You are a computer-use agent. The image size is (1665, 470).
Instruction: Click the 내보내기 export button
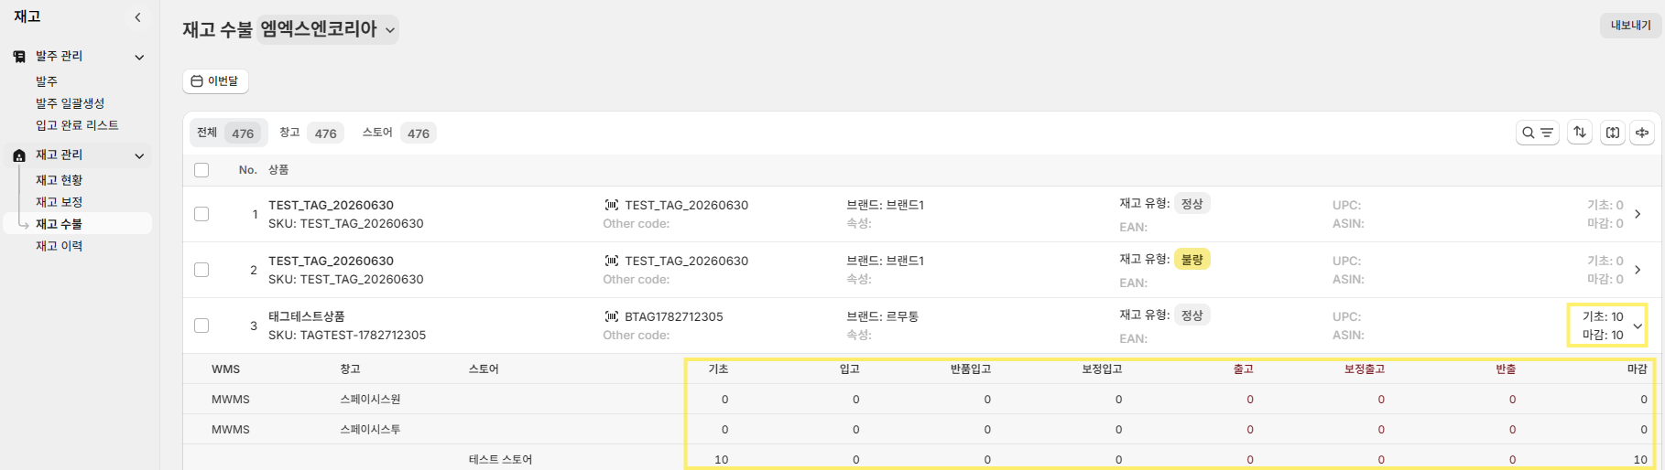(1630, 26)
